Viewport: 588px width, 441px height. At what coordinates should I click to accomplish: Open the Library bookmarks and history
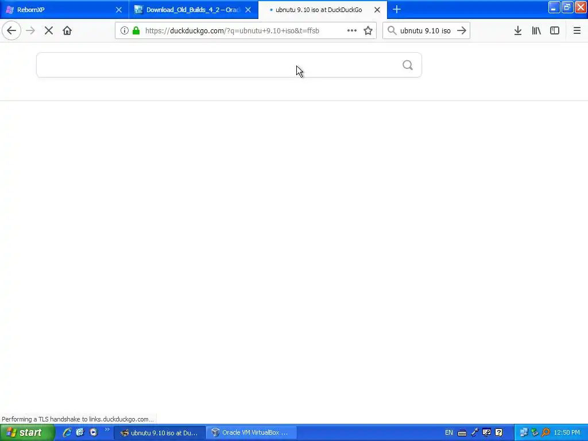[x=536, y=31]
